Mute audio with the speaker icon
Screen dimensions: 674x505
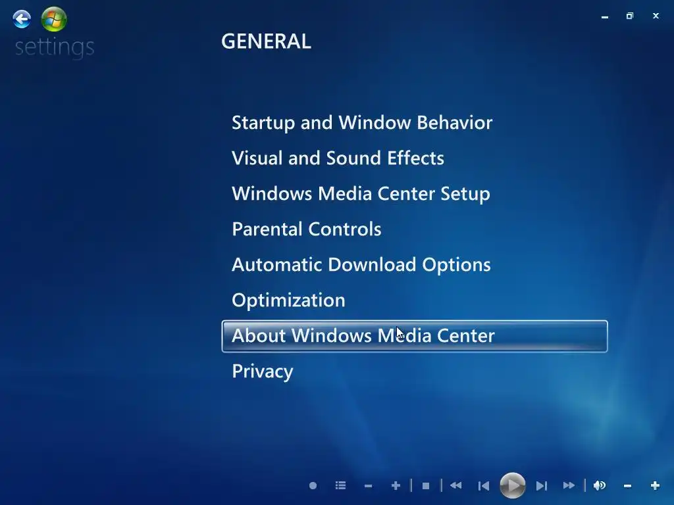click(x=600, y=486)
